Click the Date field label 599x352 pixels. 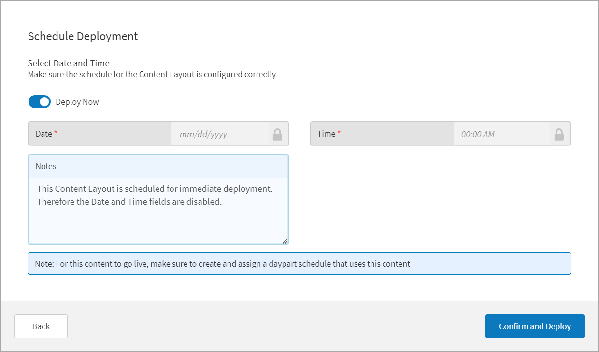(x=43, y=134)
